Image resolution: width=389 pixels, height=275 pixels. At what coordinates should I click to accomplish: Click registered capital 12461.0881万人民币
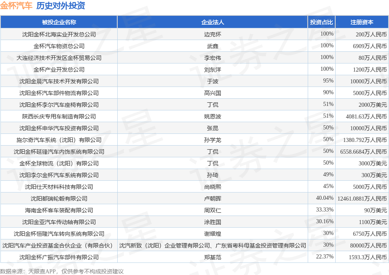(362, 199)
